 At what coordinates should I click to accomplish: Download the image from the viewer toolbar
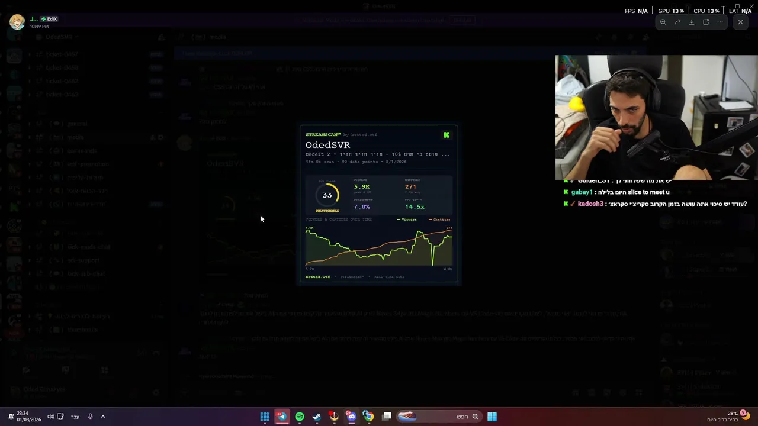[x=691, y=22]
